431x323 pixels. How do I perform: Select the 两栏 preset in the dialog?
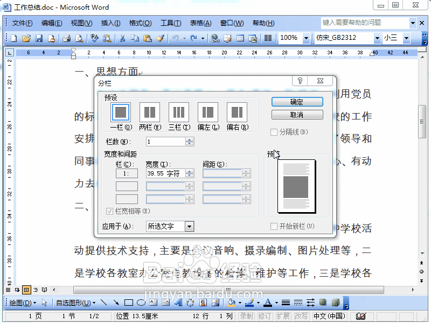click(149, 113)
